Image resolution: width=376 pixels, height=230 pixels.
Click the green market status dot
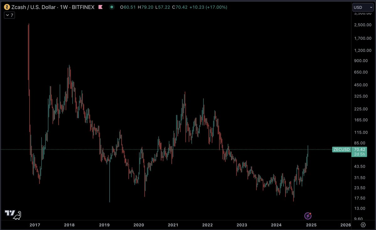(x=112, y=7)
